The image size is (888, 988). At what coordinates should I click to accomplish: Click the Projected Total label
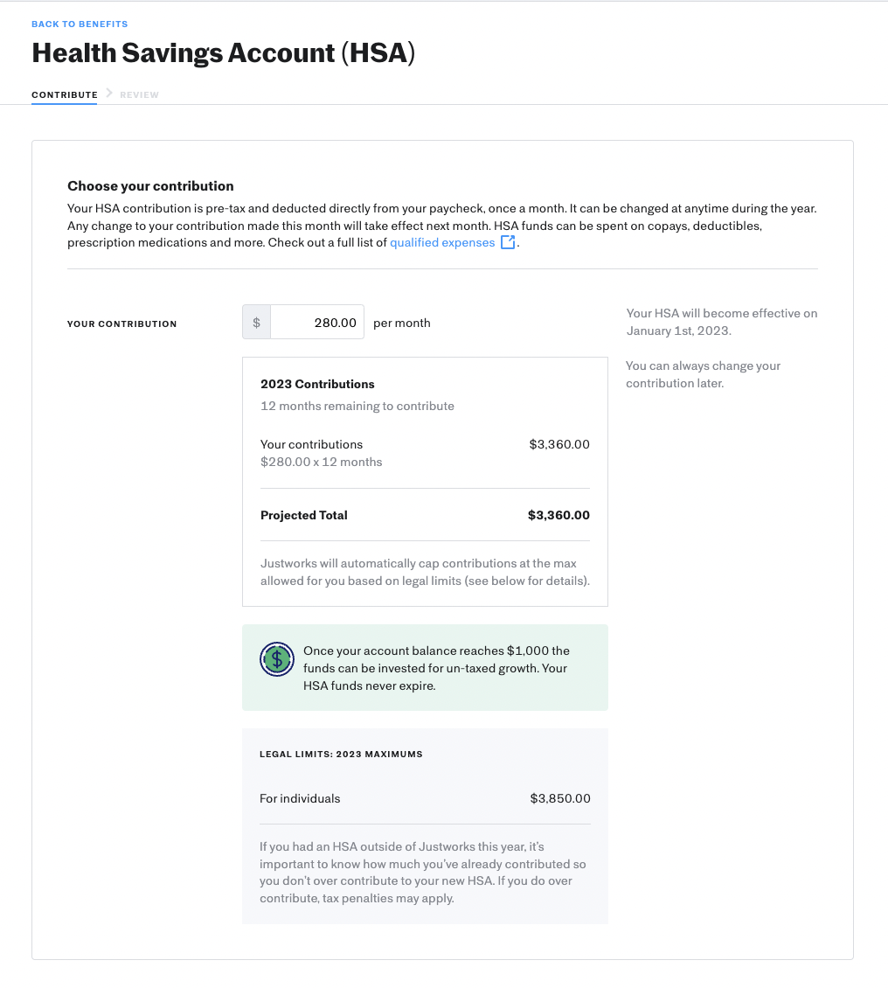click(x=304, y=515)
